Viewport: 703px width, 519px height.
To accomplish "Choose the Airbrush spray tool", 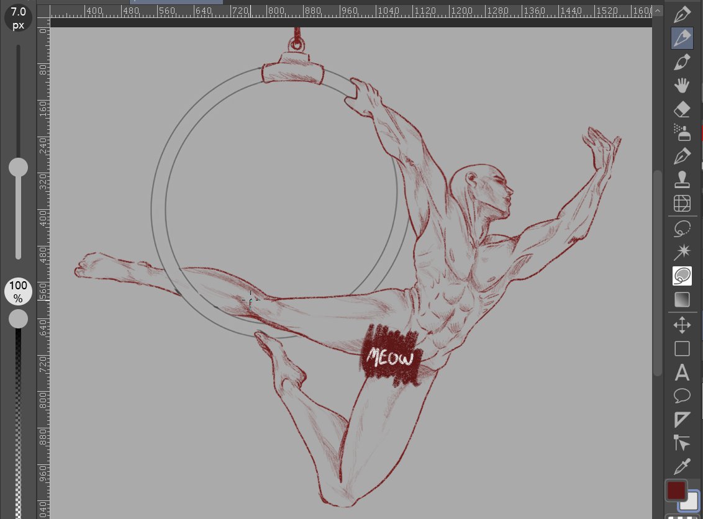I will coord(682,133).
